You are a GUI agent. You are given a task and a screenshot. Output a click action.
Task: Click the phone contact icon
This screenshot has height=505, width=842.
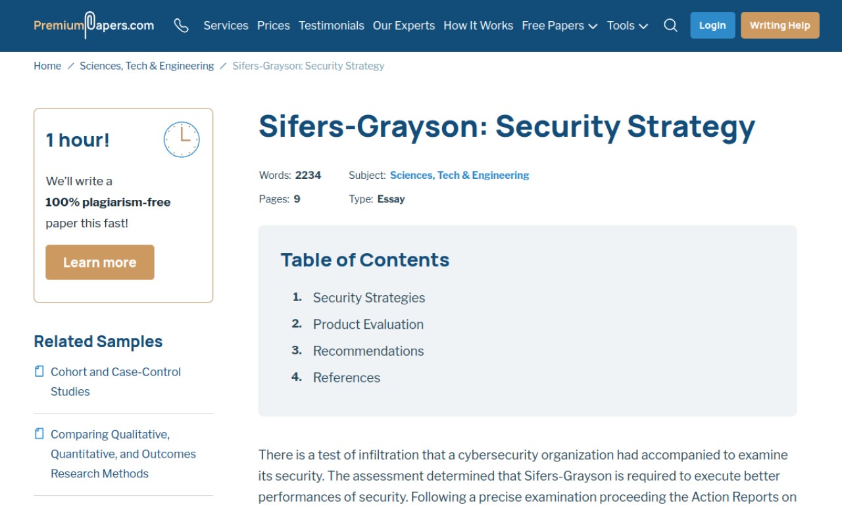(x=181, y=26)
